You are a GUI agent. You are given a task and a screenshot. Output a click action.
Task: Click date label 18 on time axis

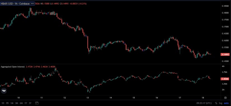coord(203,98)
